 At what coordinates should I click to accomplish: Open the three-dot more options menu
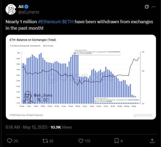[x=154, y=7]
